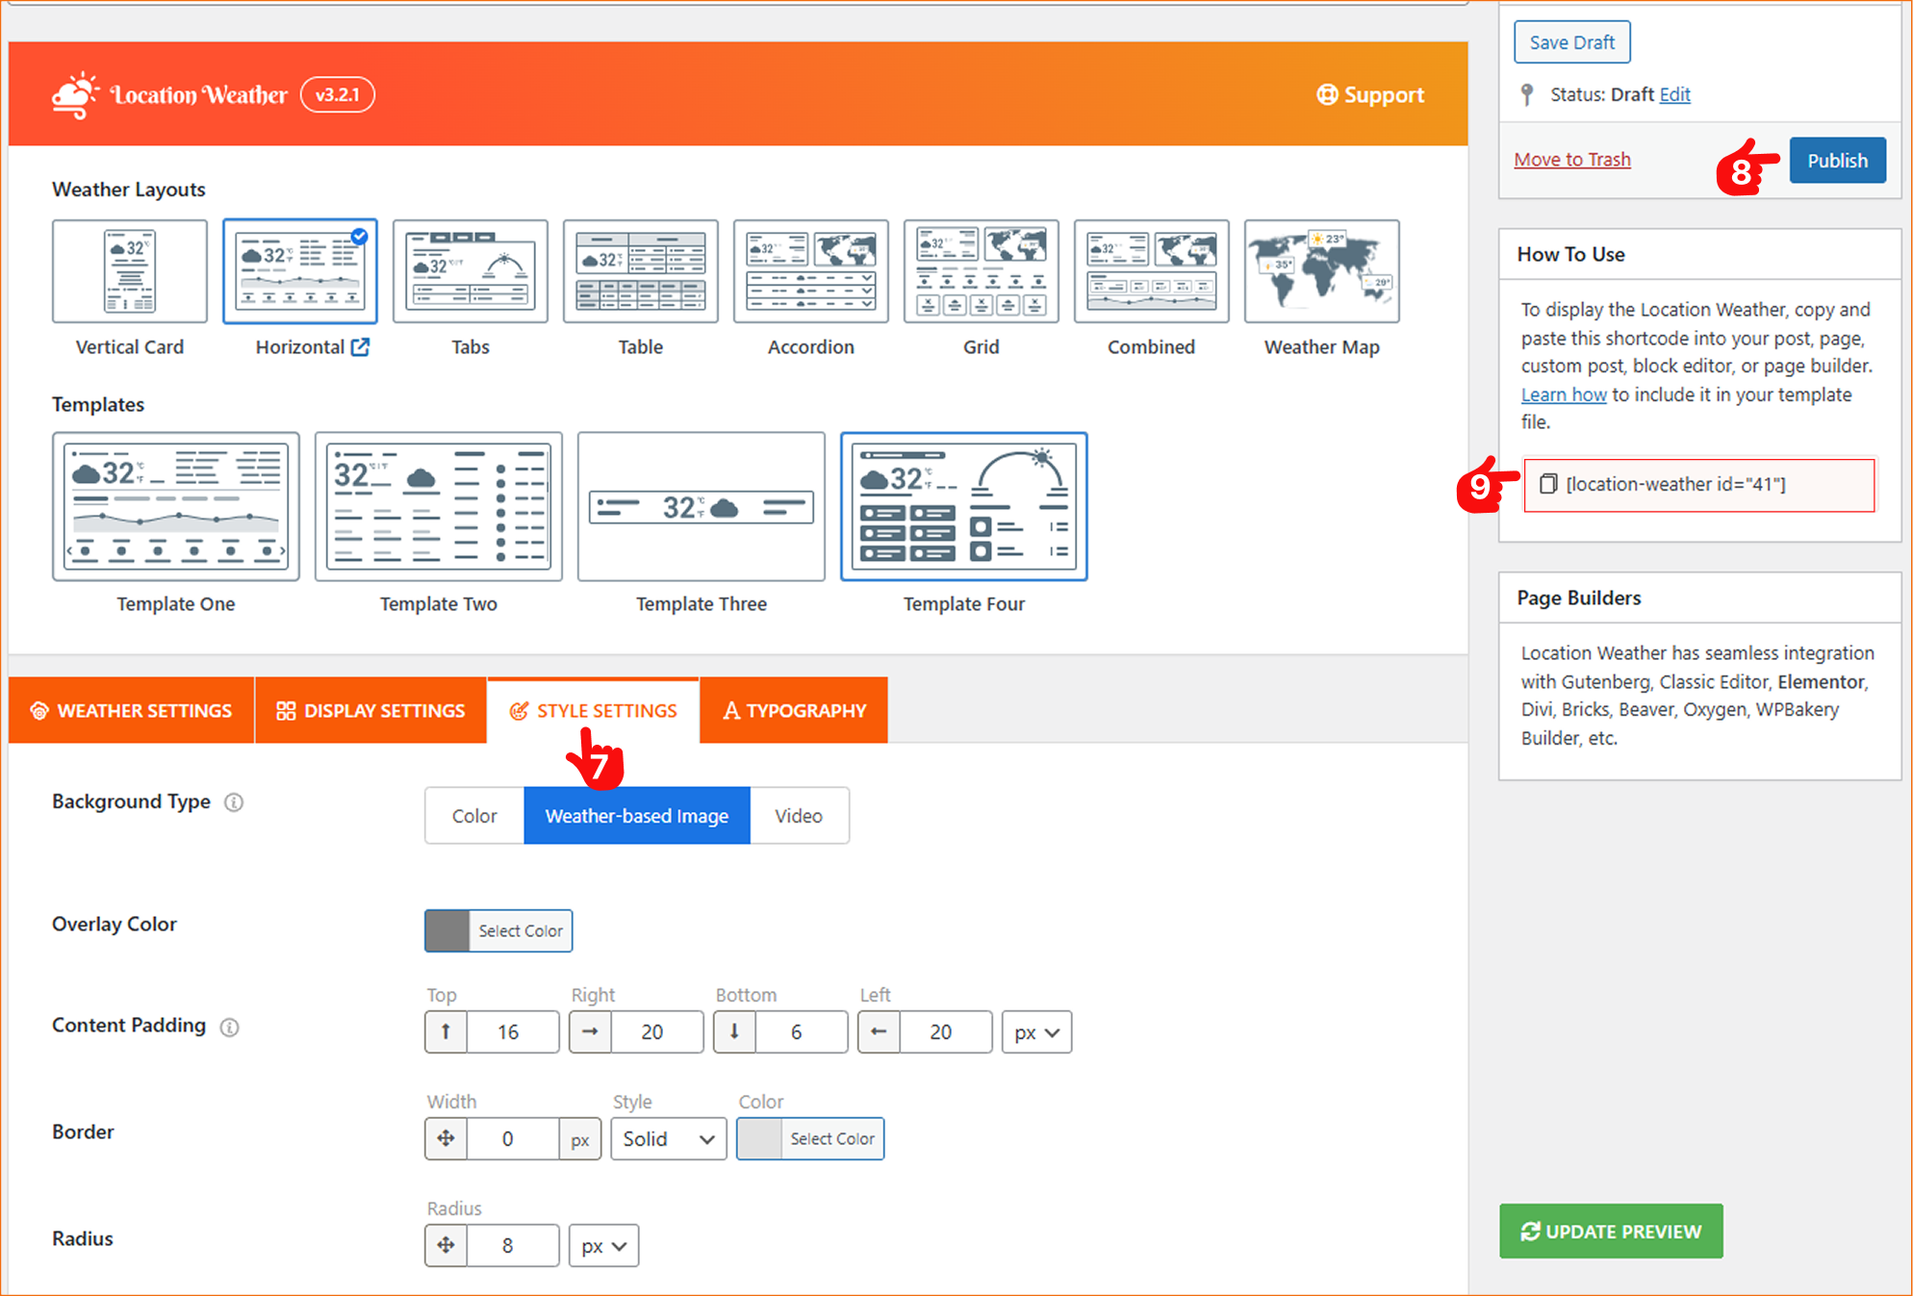Edit the Draft status link
The image size is (1913, 1296).
1674,94
